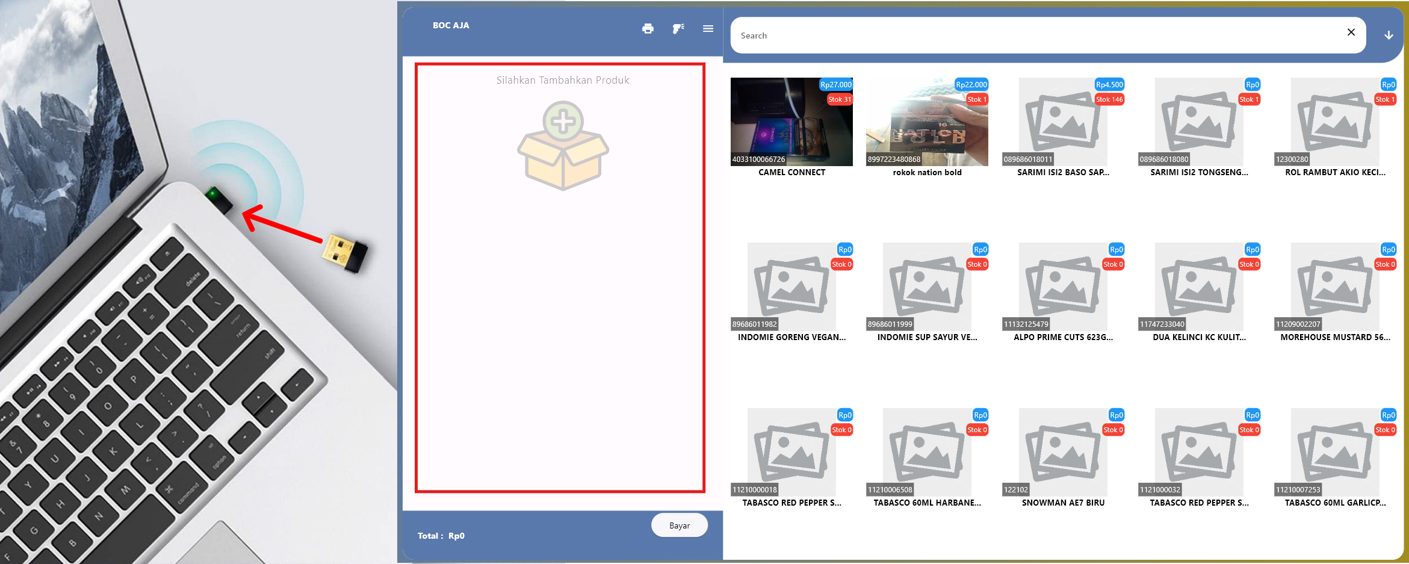Click barcode label 089686018080
1409x564 pixels.
(x=1164, y=160)
